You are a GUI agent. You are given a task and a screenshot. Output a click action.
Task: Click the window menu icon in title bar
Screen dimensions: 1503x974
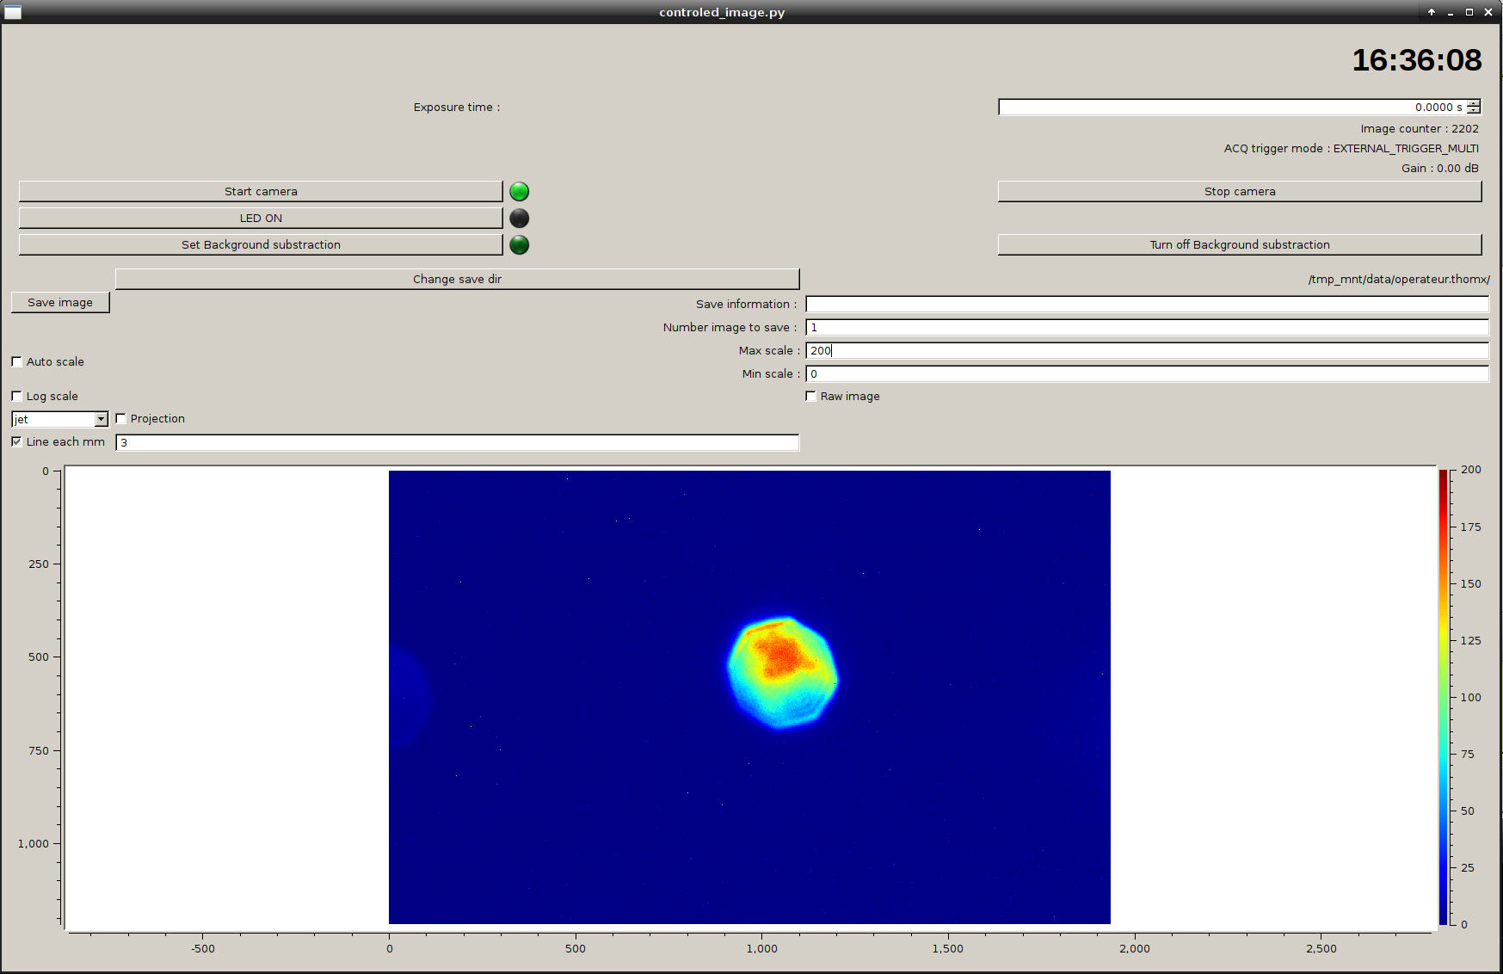click(13, 12)
